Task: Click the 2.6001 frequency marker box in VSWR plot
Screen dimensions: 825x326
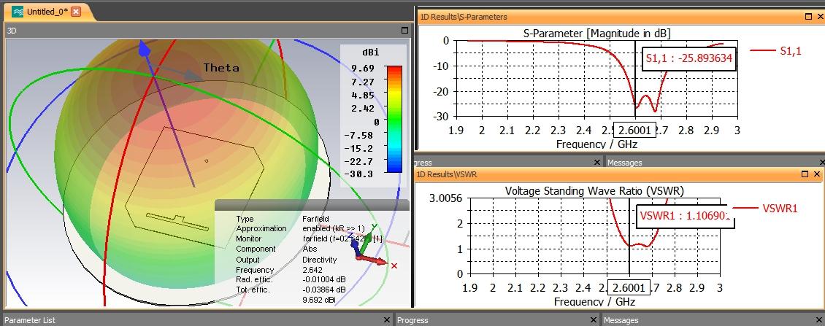Action: pyautogui.click(x=629, y=287)
